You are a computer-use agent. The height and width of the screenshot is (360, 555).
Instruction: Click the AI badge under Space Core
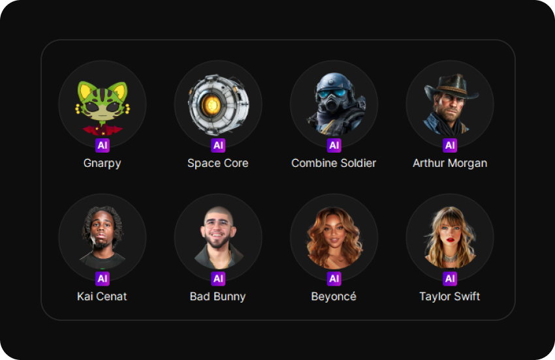click(218, 145)
